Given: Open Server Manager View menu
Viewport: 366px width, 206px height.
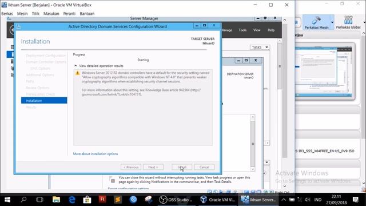Looking at the screenshot, I should pos(257,30).
